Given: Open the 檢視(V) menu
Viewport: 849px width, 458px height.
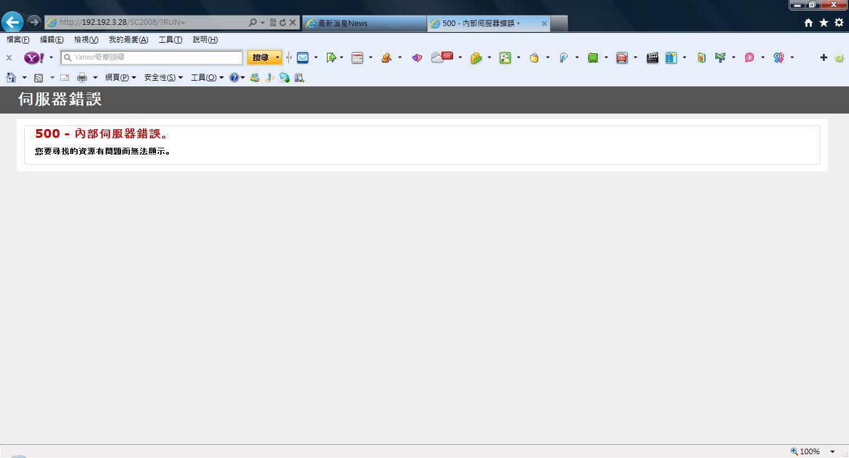Looking at the screenshot, I should coord(86,40).
